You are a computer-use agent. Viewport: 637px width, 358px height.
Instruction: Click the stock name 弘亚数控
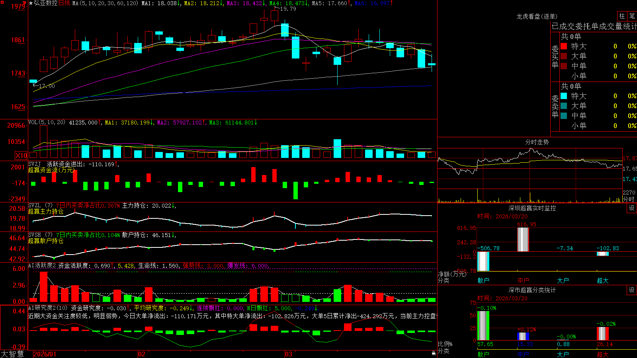[x=45, y=3]
